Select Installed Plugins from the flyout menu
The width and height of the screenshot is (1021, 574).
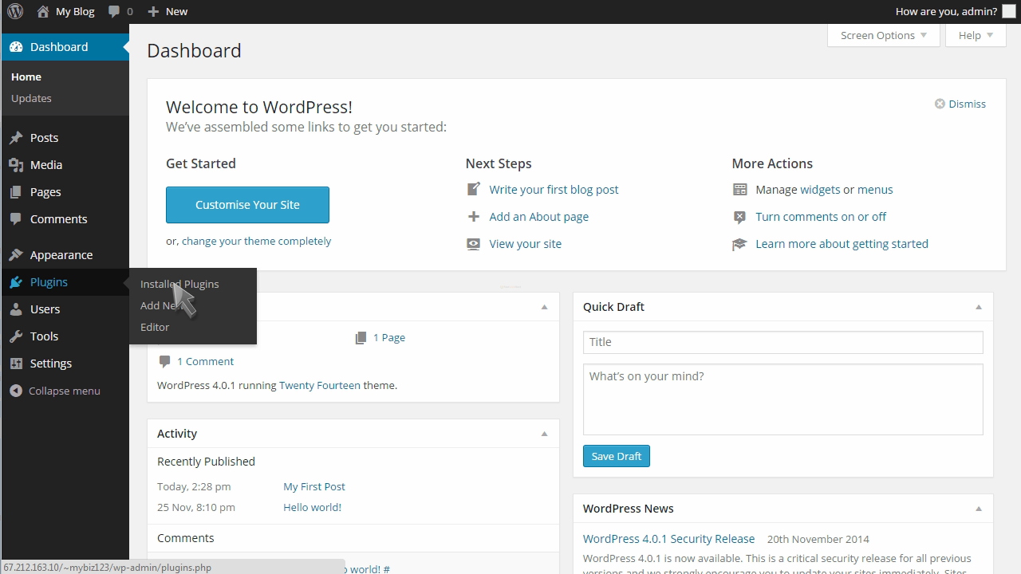179,284
